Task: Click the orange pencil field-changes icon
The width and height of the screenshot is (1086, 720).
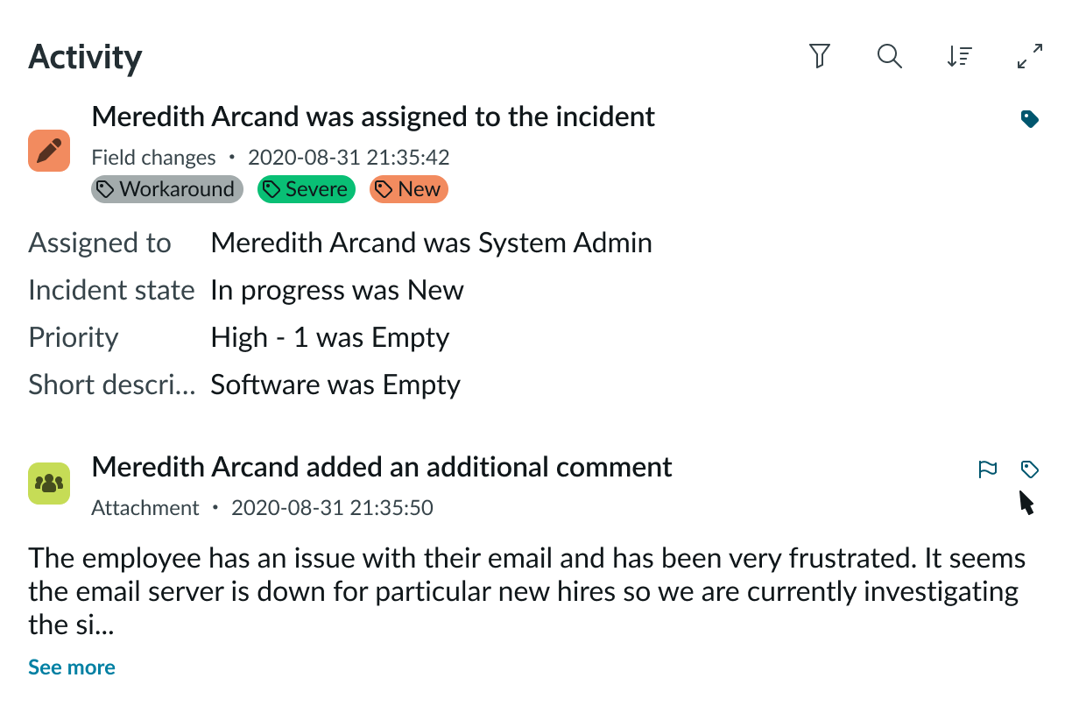Action: click(x=49, y=150)
